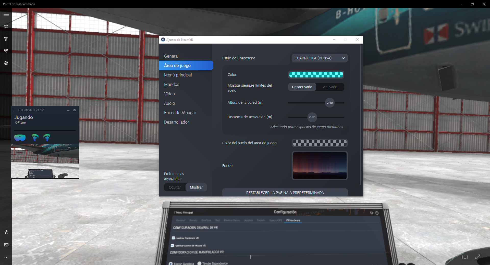Select the first controller icon in sidebar
Screen dimensions: 490x265
[6, 39]
